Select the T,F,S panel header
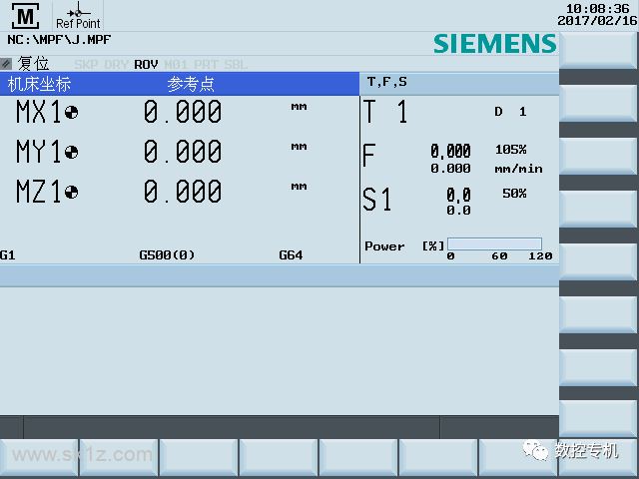 [386, 82]
